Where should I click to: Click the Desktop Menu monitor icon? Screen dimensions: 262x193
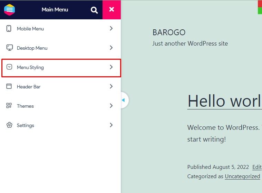click(9, 48)
